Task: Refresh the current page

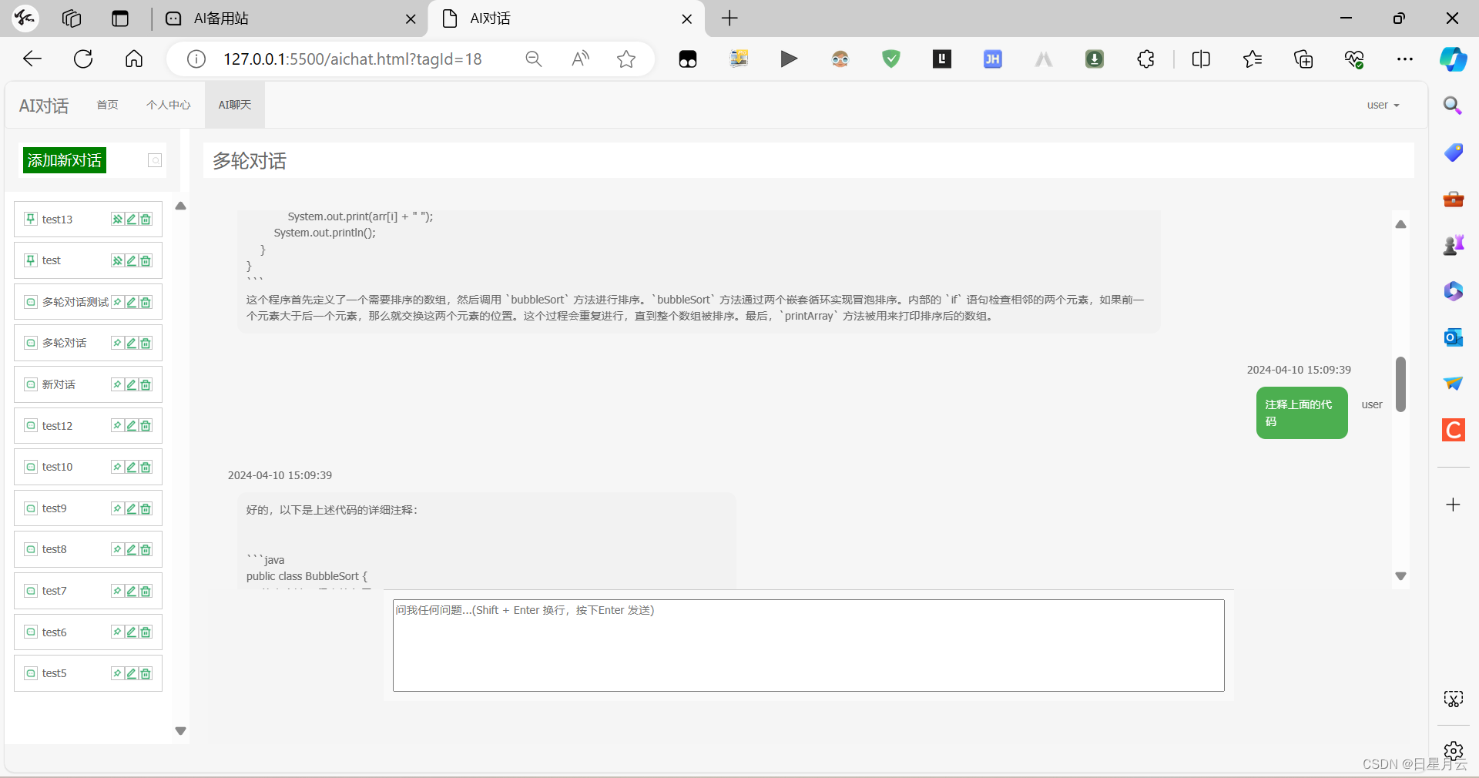Action: (83, 59)
